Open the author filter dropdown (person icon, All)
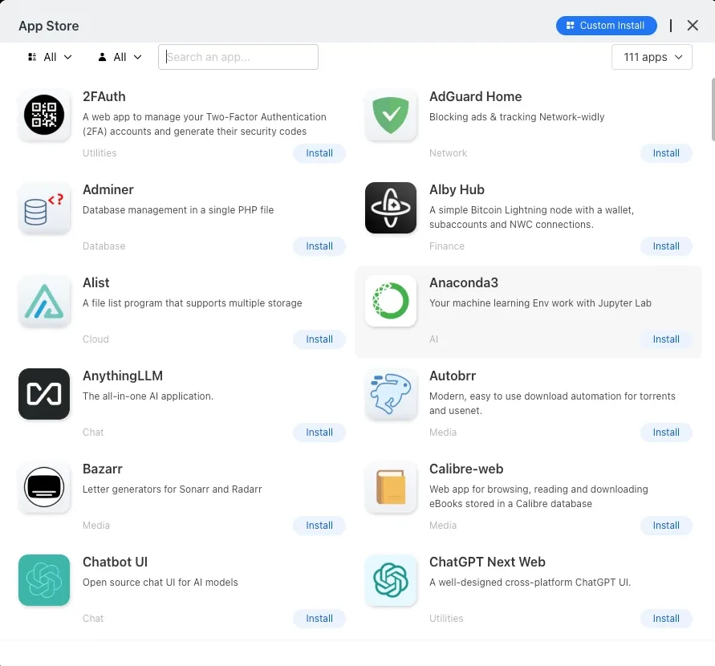Image resolution: width=715 pixels, height=666 pixels. coord(120,57)
